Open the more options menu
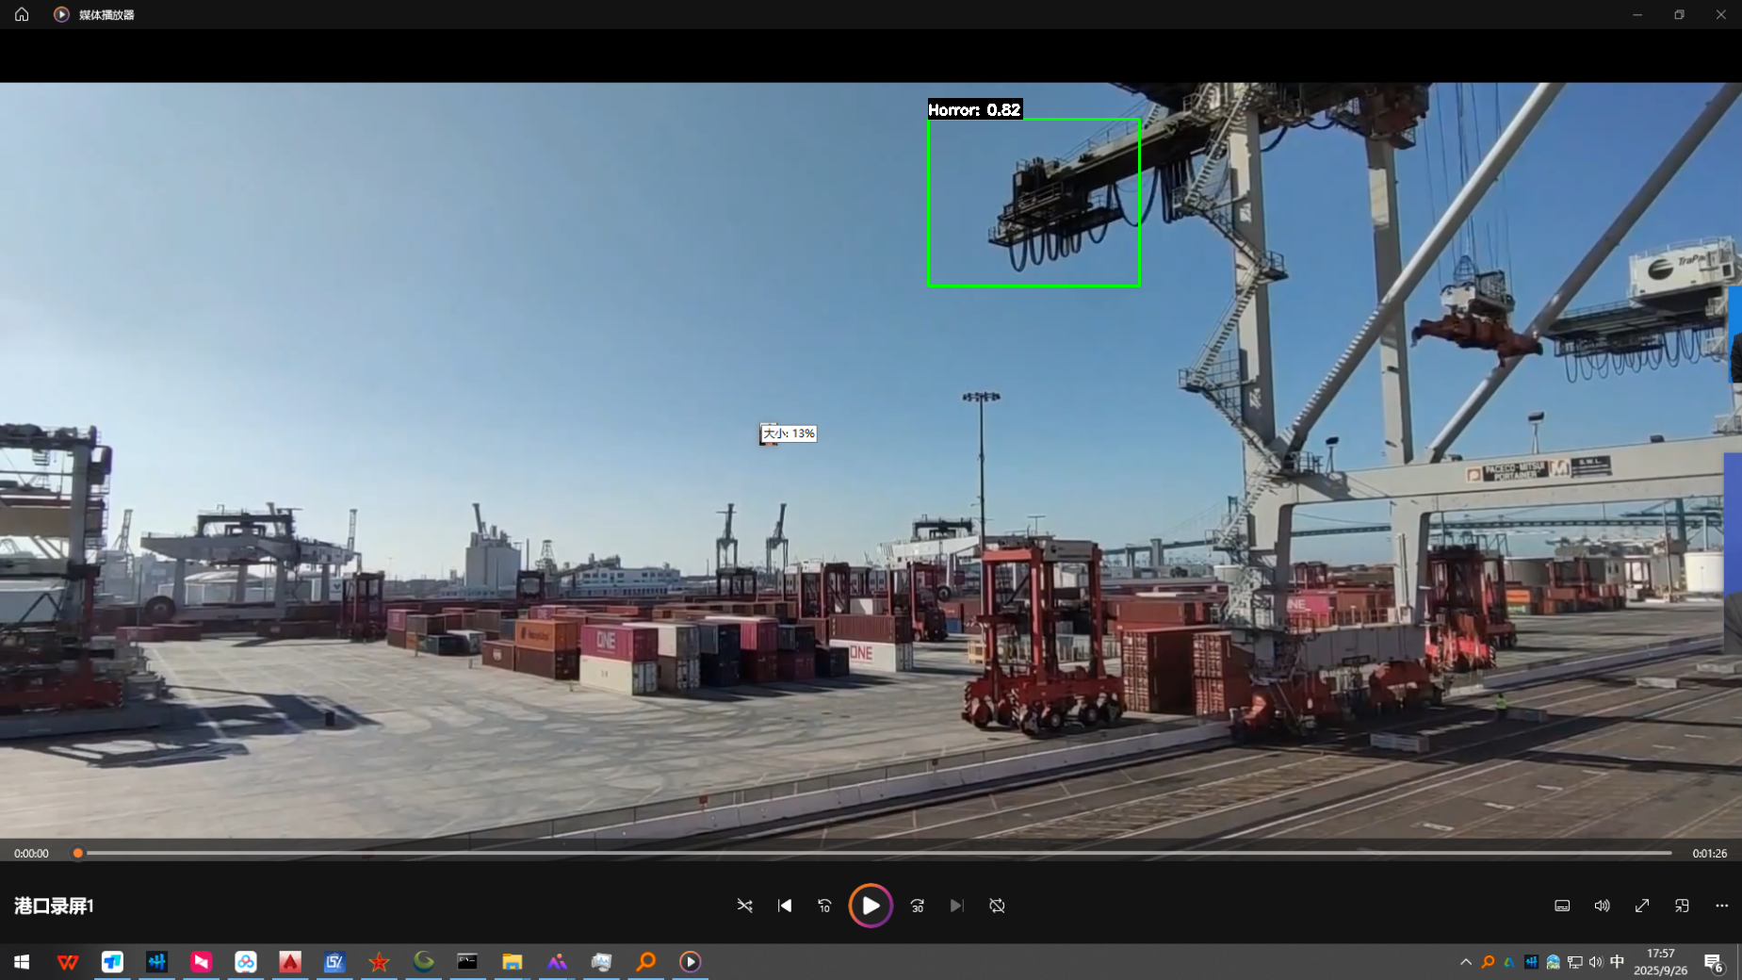Screen dimensions: 1742x980 click(x=1721, y=906)
